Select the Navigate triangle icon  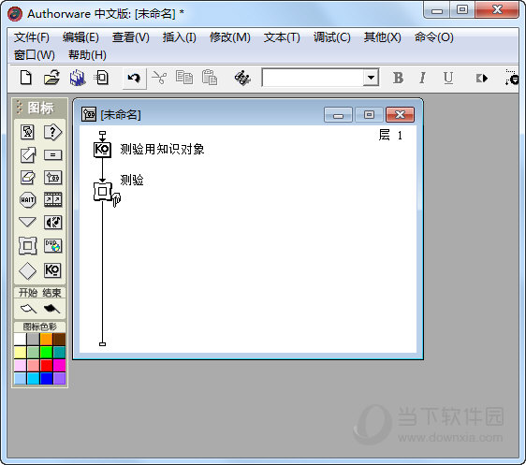click(x=27, y=222)
